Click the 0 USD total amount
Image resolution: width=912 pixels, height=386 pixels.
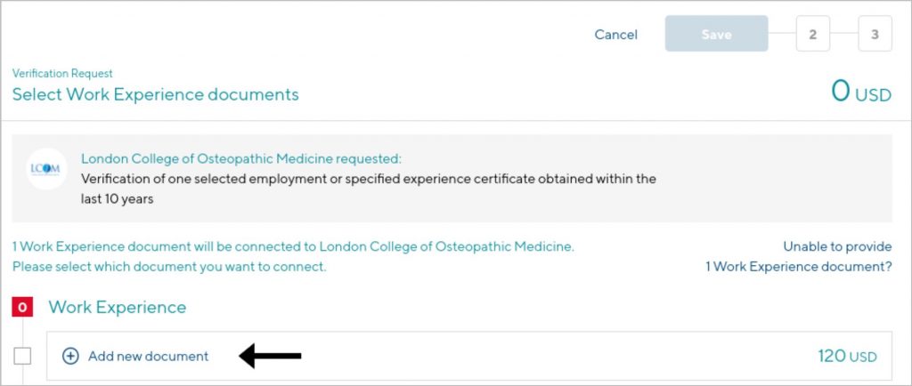click(x=861, y=92)
